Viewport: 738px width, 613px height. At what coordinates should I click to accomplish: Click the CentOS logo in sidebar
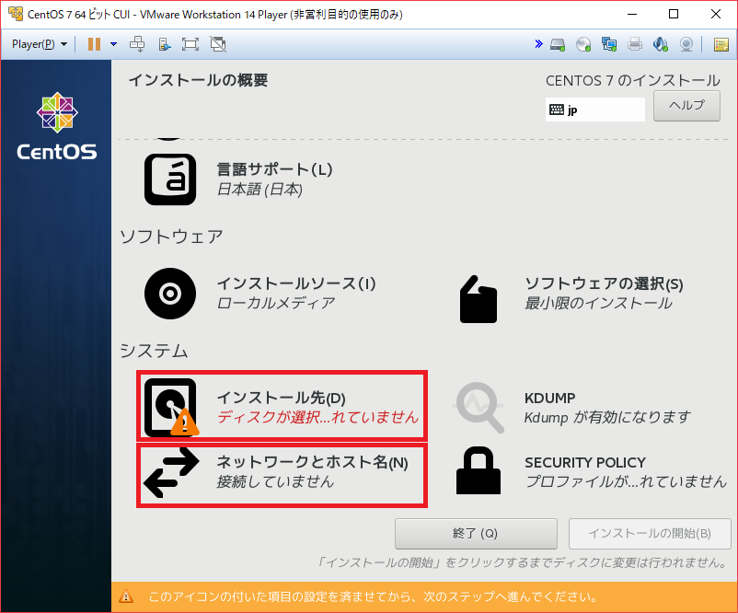coord(57,126)
